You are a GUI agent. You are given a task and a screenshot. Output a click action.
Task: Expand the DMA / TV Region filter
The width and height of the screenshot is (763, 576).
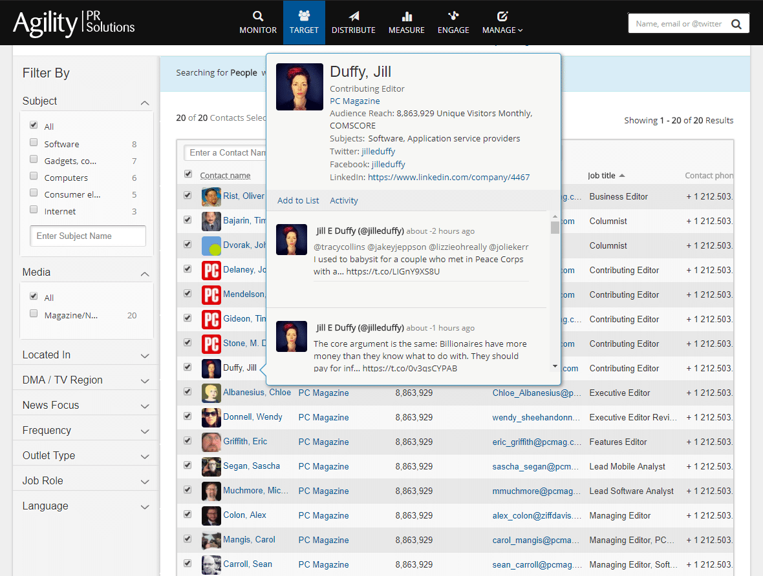145,381
